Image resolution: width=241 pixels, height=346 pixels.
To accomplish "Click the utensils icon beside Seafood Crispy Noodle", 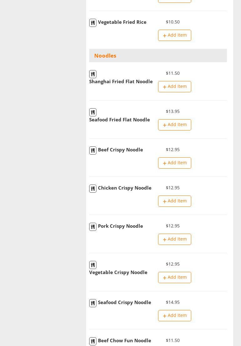I will pos(93,303).
